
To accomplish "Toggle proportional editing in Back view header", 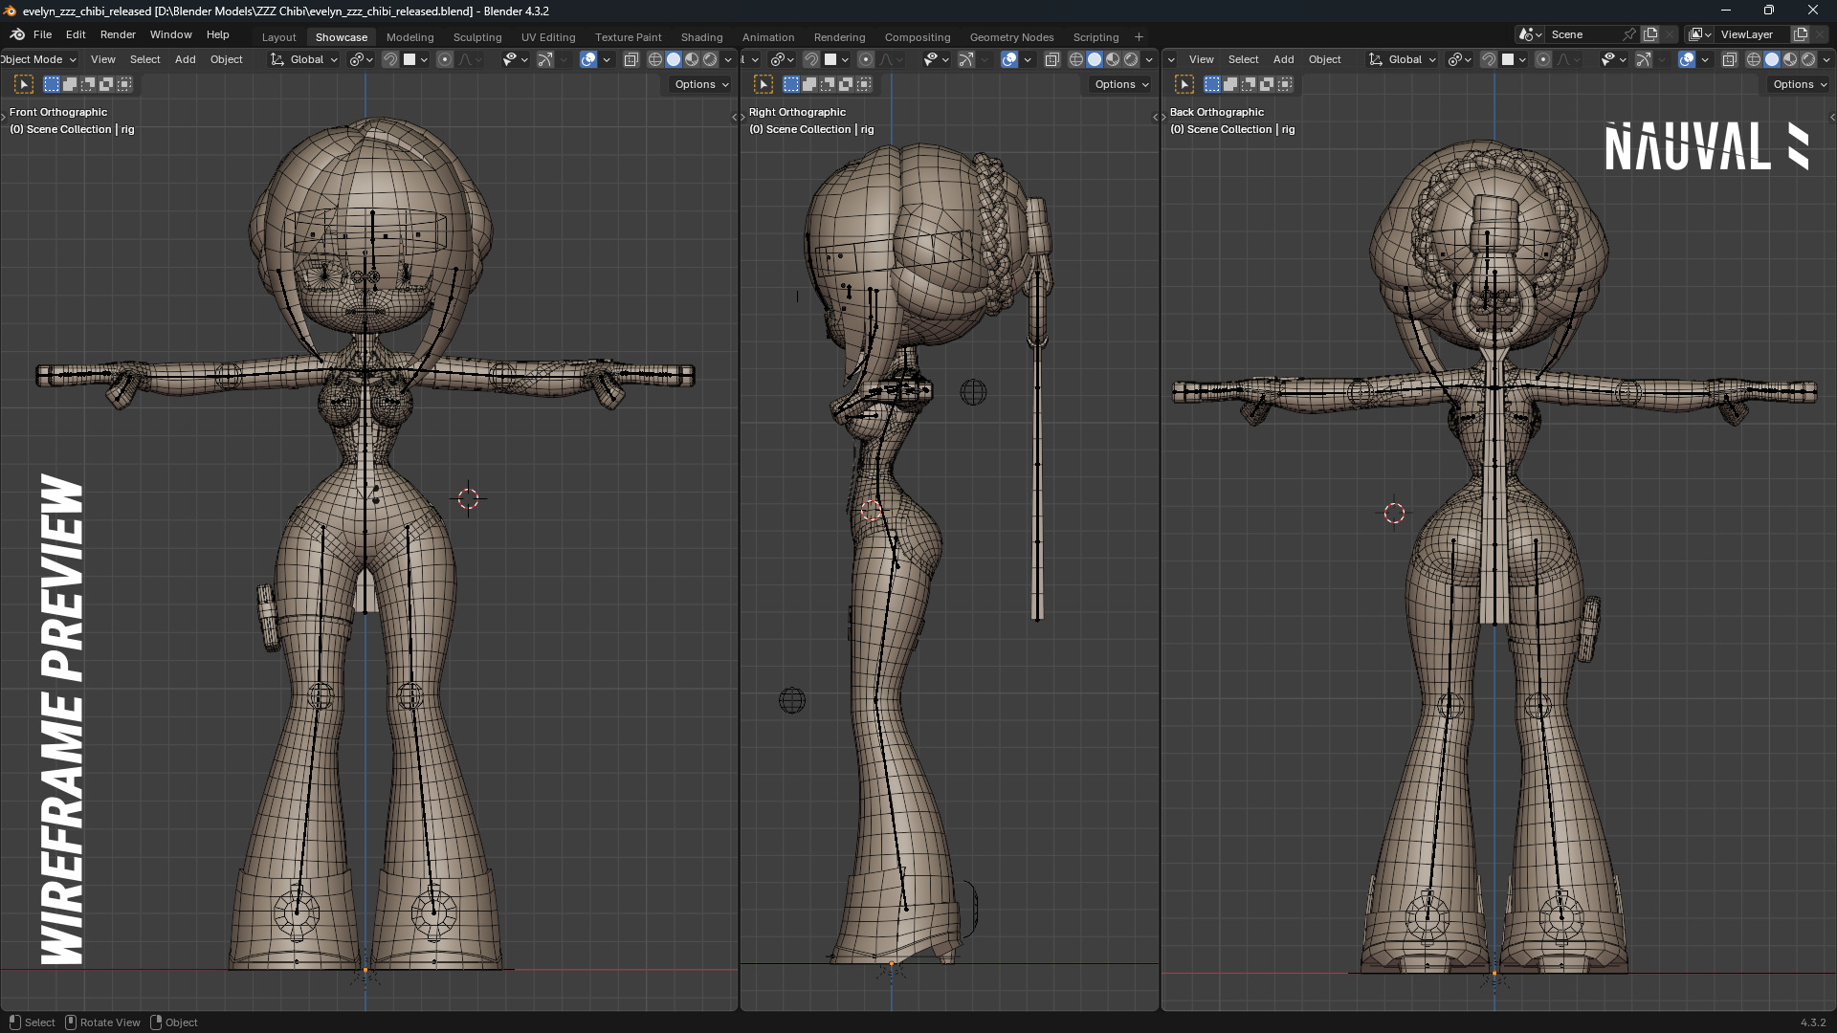I will tap(1543, 59).
